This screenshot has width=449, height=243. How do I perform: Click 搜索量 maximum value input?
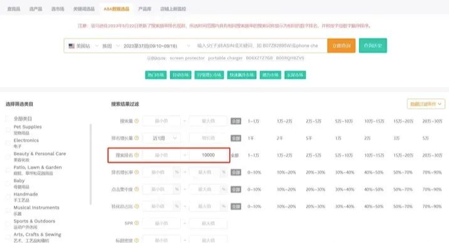208,121
